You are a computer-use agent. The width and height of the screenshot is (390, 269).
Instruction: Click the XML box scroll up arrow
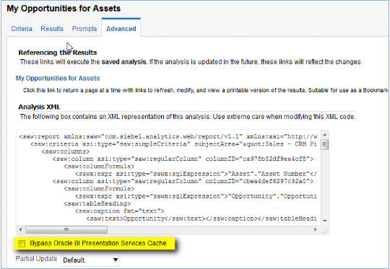[x=324, y=135]
